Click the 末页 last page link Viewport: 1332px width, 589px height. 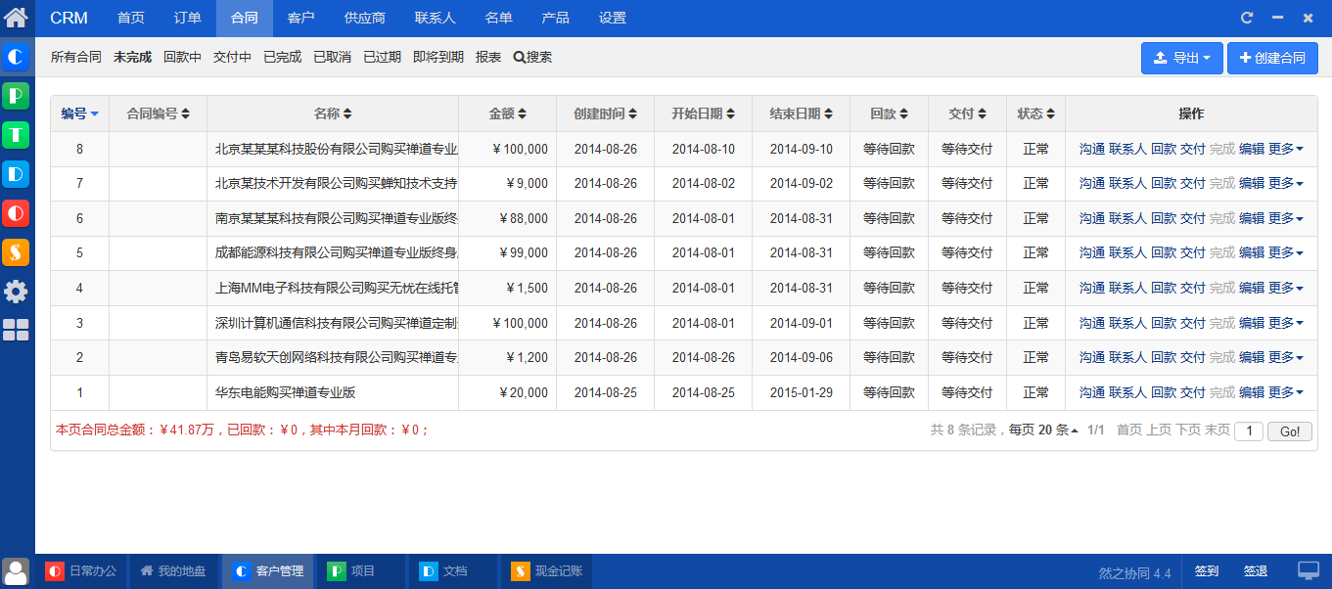1217,430
